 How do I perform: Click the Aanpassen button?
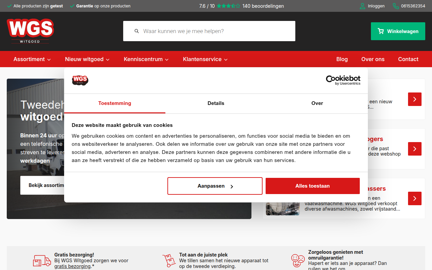click(x=215, y=186)
